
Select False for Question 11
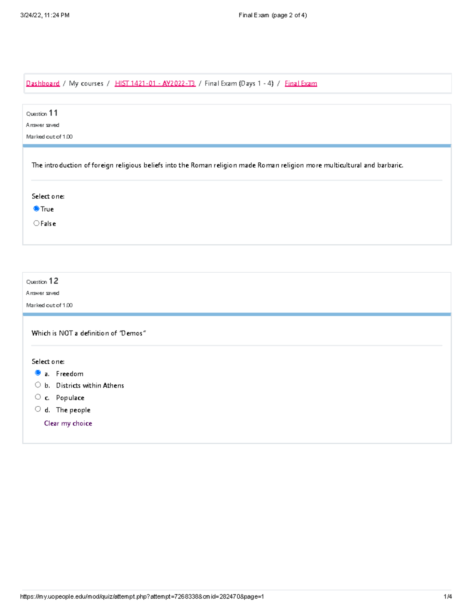(x=36, y=223)
